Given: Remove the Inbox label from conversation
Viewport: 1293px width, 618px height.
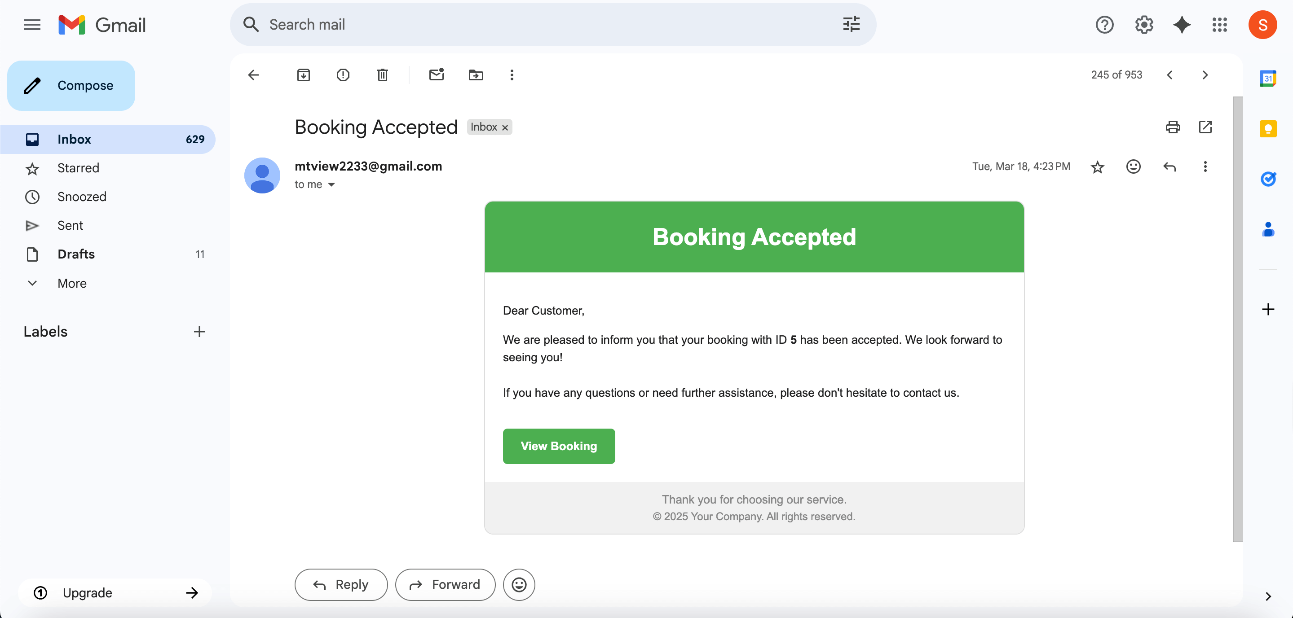Looking at the screenshot, I should [x=505, y=127].
